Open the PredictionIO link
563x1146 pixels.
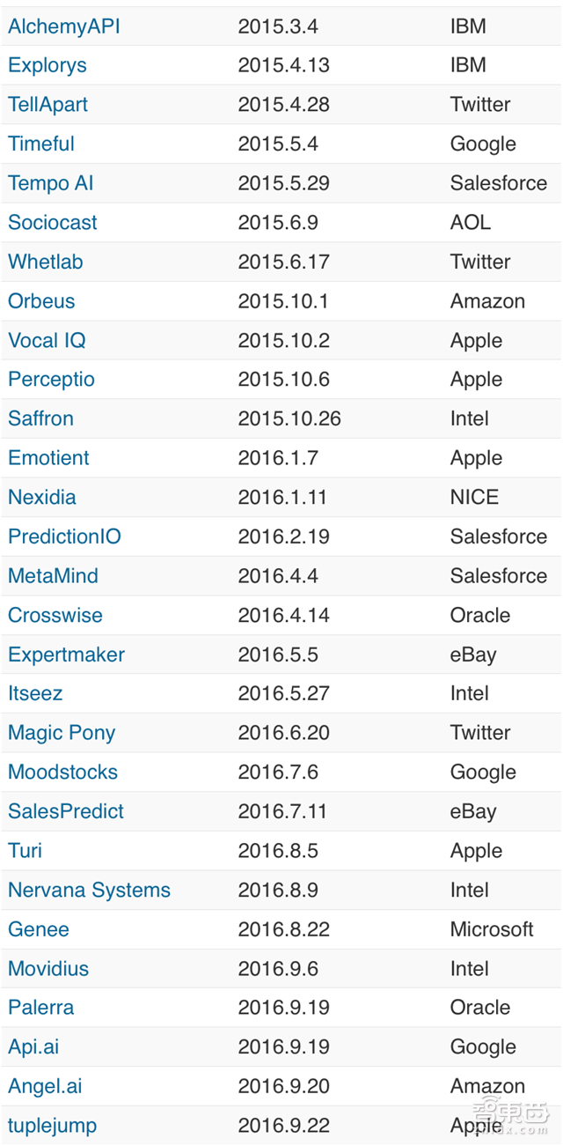pos(65,536)
